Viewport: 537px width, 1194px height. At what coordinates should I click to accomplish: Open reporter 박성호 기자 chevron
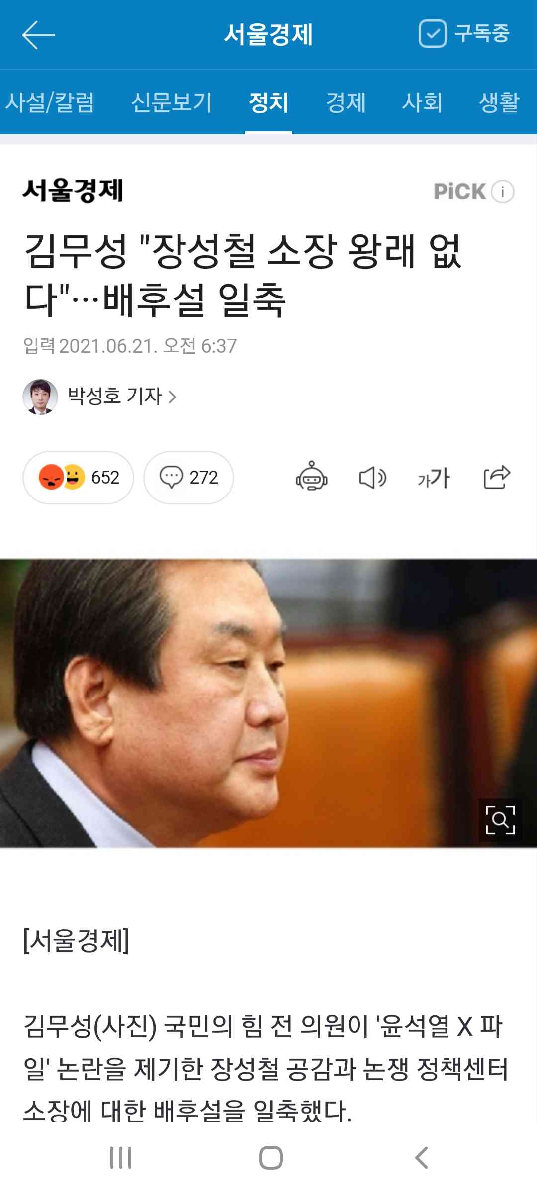[x=173, y=397]
